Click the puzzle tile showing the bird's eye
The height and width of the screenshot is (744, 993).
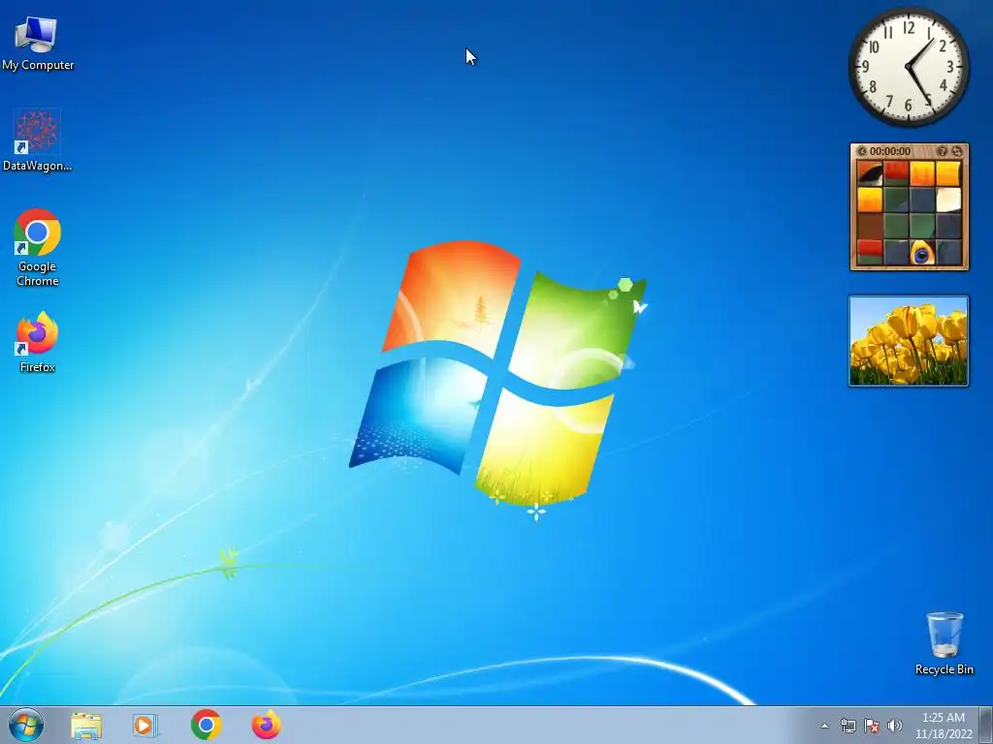pos(921,253)
